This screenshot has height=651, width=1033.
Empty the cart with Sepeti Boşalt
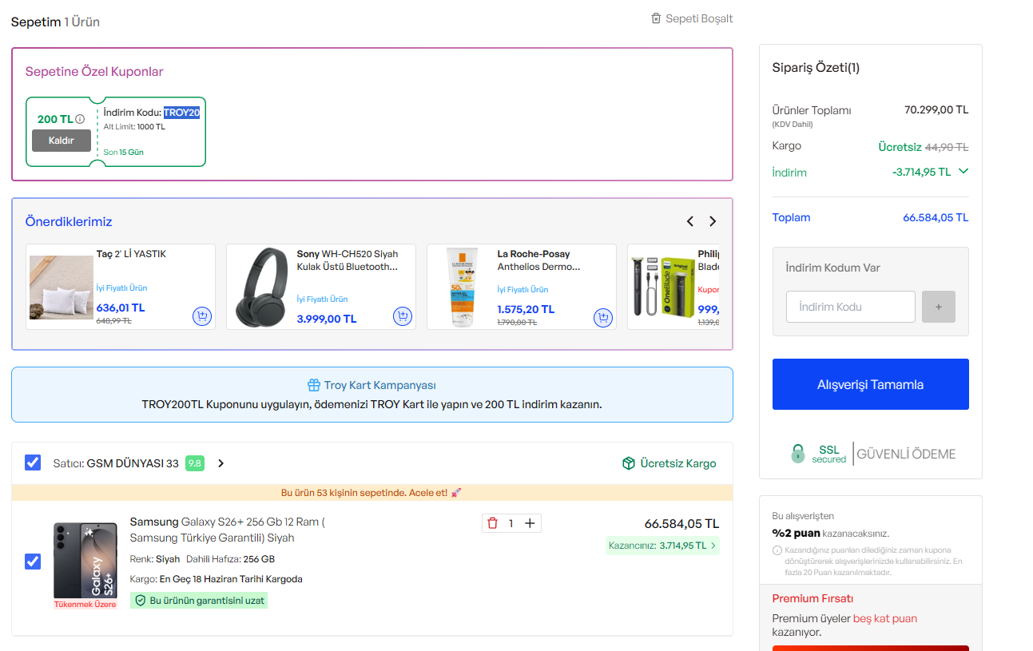click(x=692, y=18)
